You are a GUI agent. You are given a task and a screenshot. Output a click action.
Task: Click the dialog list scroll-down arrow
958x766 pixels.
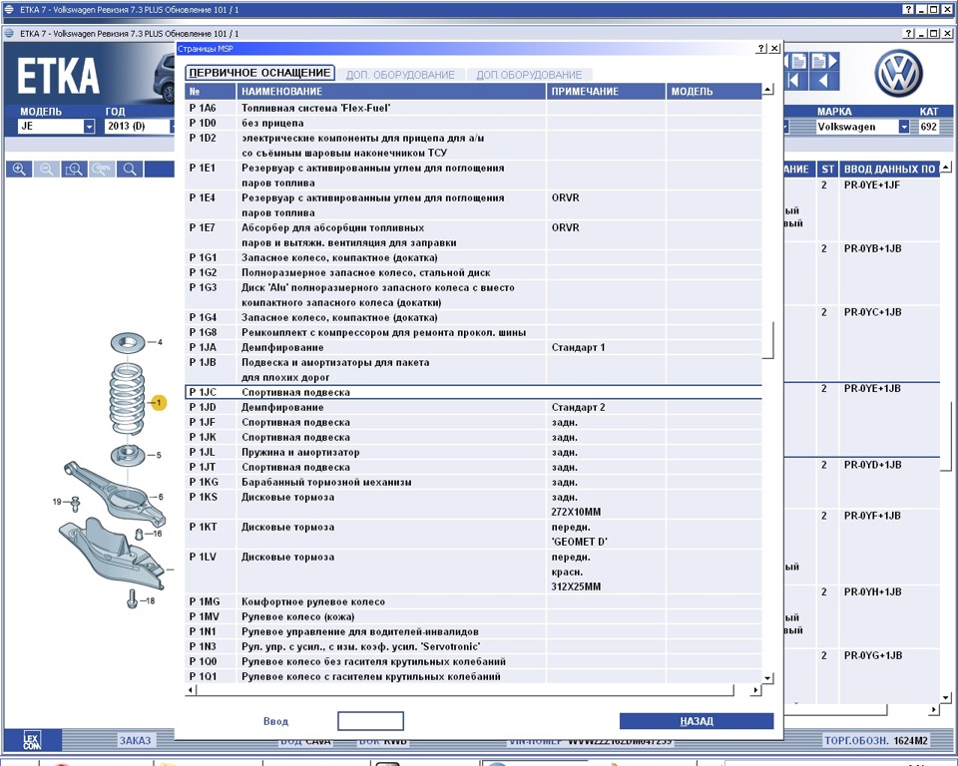click(x=768, y=678)
